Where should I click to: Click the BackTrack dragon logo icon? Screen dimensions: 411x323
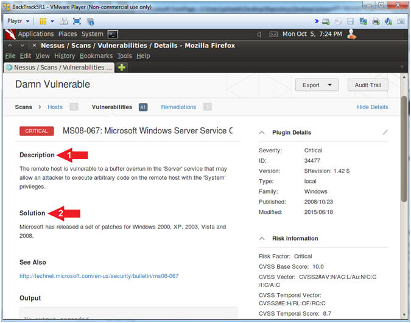[10, 34]
